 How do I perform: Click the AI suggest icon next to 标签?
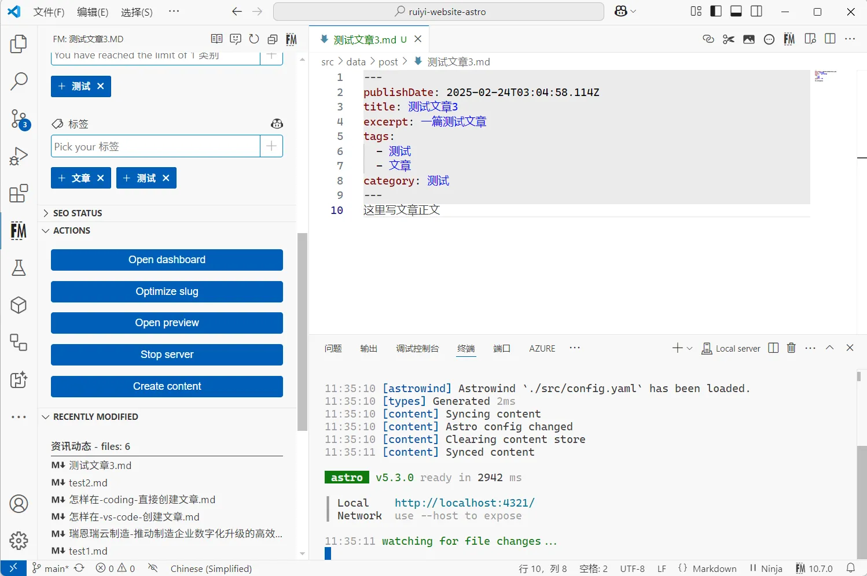[x=277, y=124]
